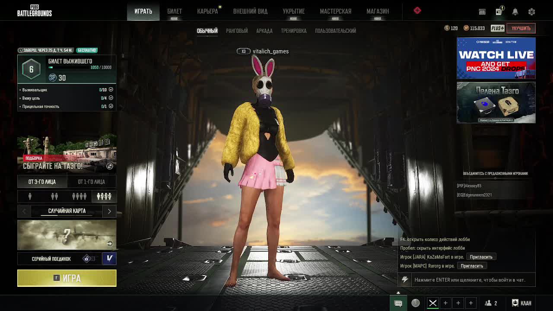Select the РАНГОВЫЙ mode sub-tab
The height and width of the screenshot is (311, 553).
tap(237, 31)
